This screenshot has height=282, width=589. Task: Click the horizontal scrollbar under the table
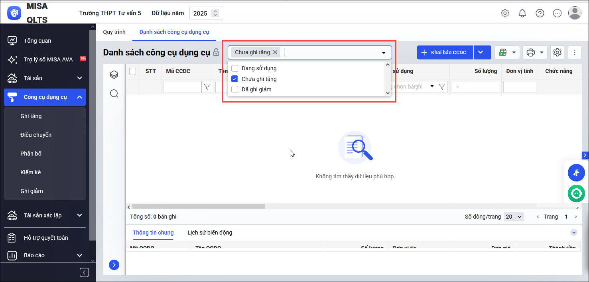pyautogui.click(x=199, y=207)
